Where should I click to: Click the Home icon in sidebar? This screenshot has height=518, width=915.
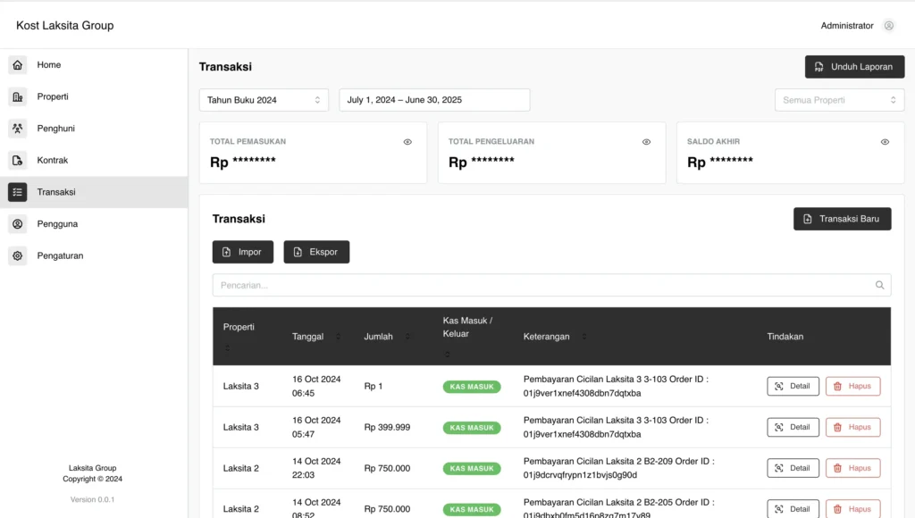[x=18, y=65]
